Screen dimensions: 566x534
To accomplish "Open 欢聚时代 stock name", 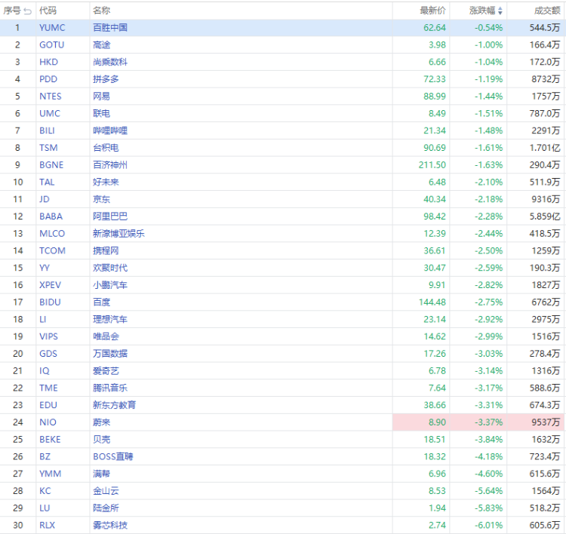I will (110, 268).
